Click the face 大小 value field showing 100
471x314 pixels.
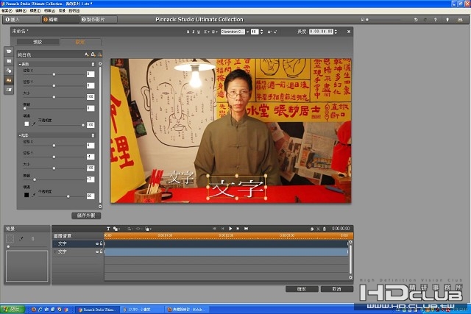pos(91,97)
